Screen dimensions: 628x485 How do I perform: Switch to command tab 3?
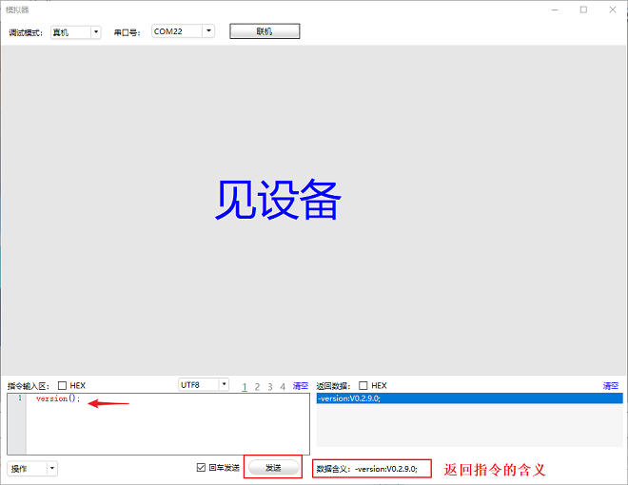[x=270, y=386]
